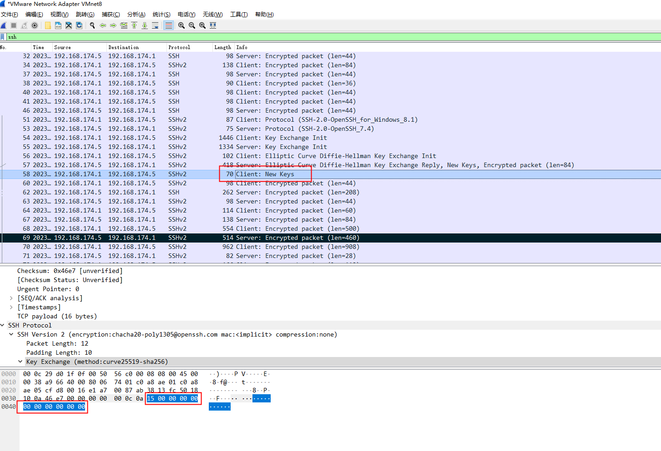Collapse the SSH Version 2 tree node
661x451 pixels.
[11, 335]
